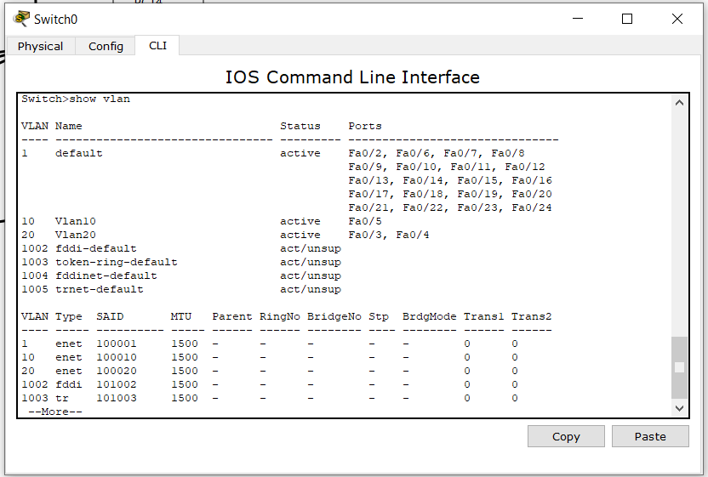This screenshot has width=708, height=477.
Task: Click ports 'Fa0/3, Fa0/4' in Vlan20 row
Action: point(389,235)
